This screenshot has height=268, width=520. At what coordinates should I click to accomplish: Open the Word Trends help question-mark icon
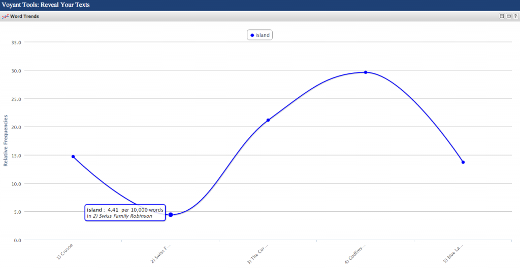coord(515,16)
